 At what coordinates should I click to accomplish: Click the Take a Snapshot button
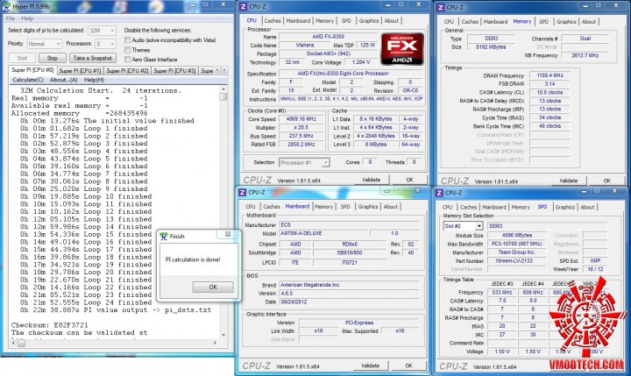pyautogui.click(x=93, y=59)
